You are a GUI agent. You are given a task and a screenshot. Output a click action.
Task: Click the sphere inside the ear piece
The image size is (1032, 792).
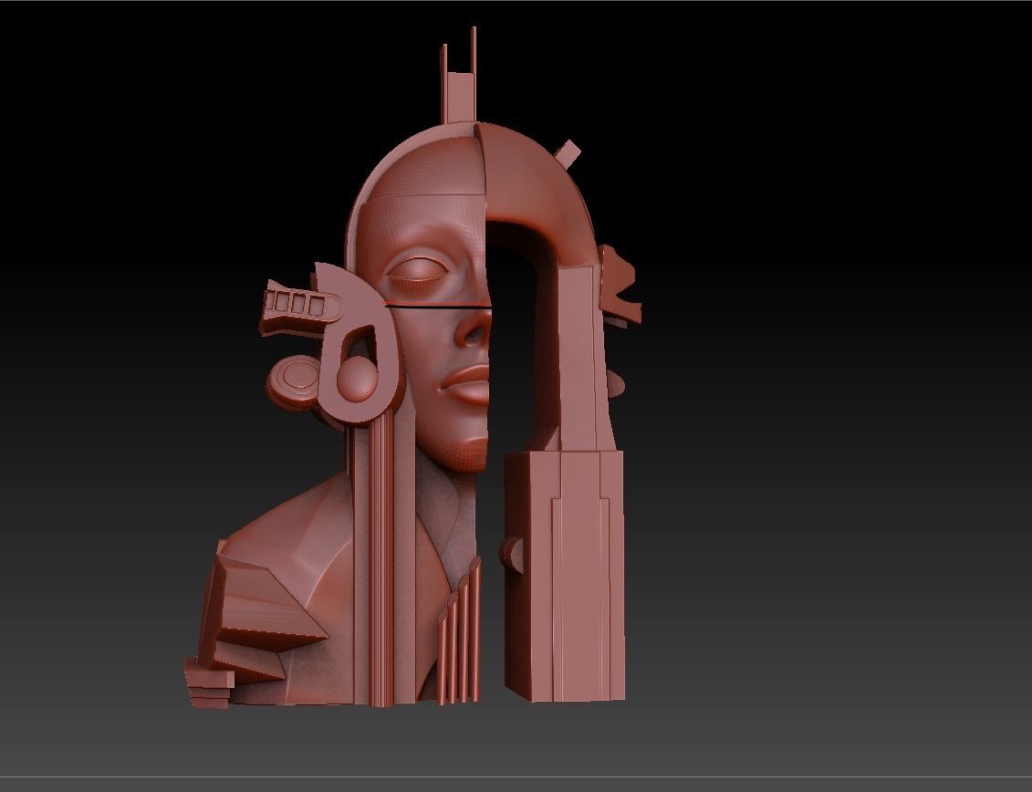(356, 375)
